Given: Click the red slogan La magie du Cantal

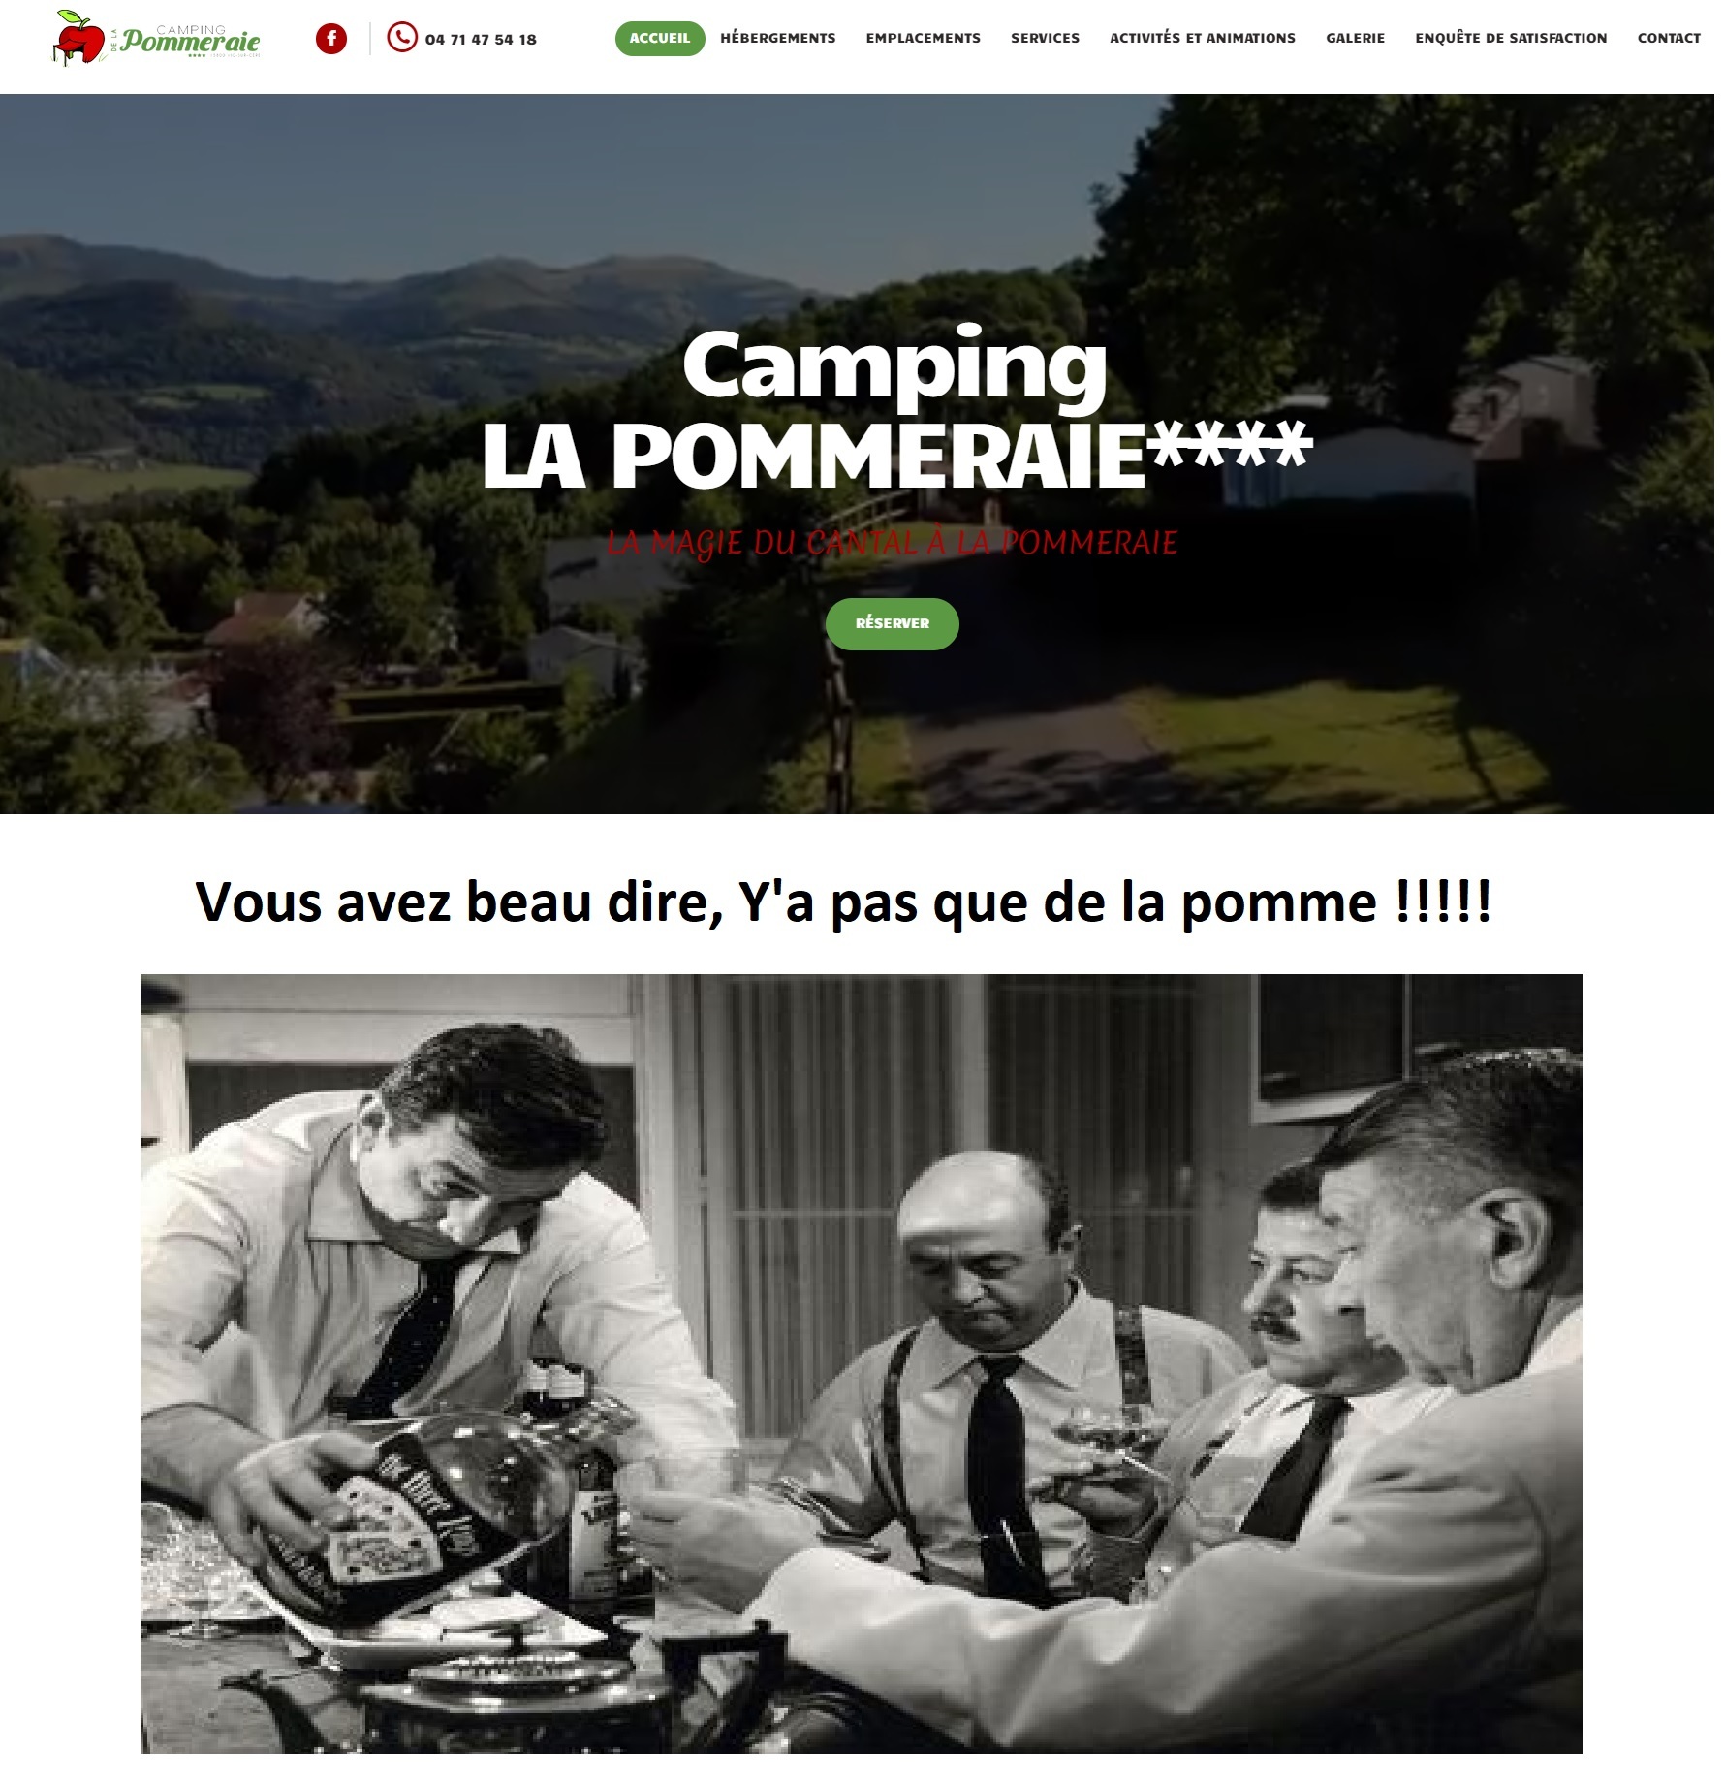Looking at the screenshot, I should click(893, 543).
